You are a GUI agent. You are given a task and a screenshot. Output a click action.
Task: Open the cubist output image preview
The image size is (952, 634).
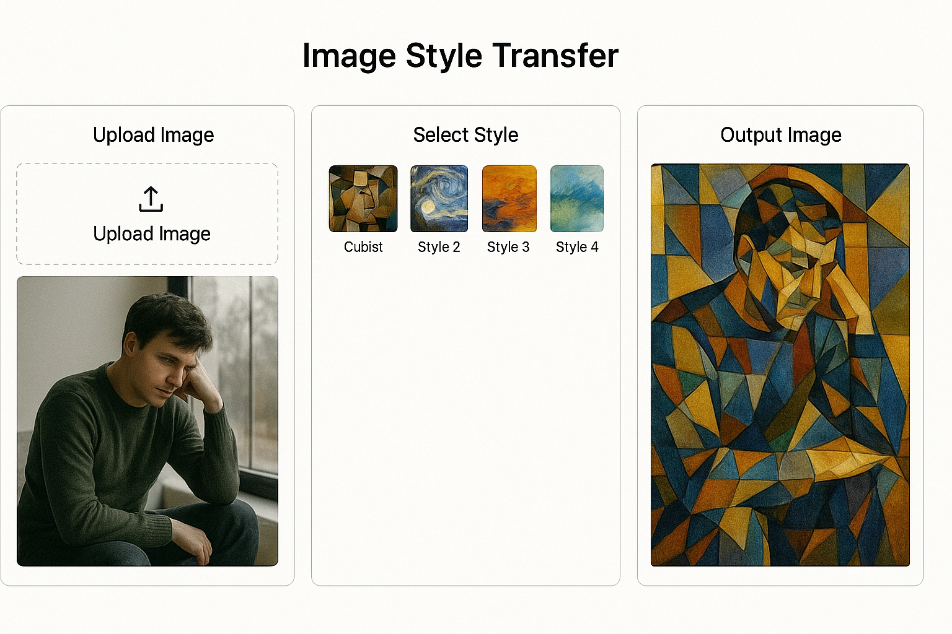[780, 365]
